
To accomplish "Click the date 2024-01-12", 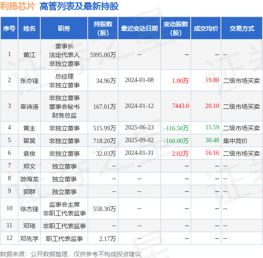I will tap(139, 106).
